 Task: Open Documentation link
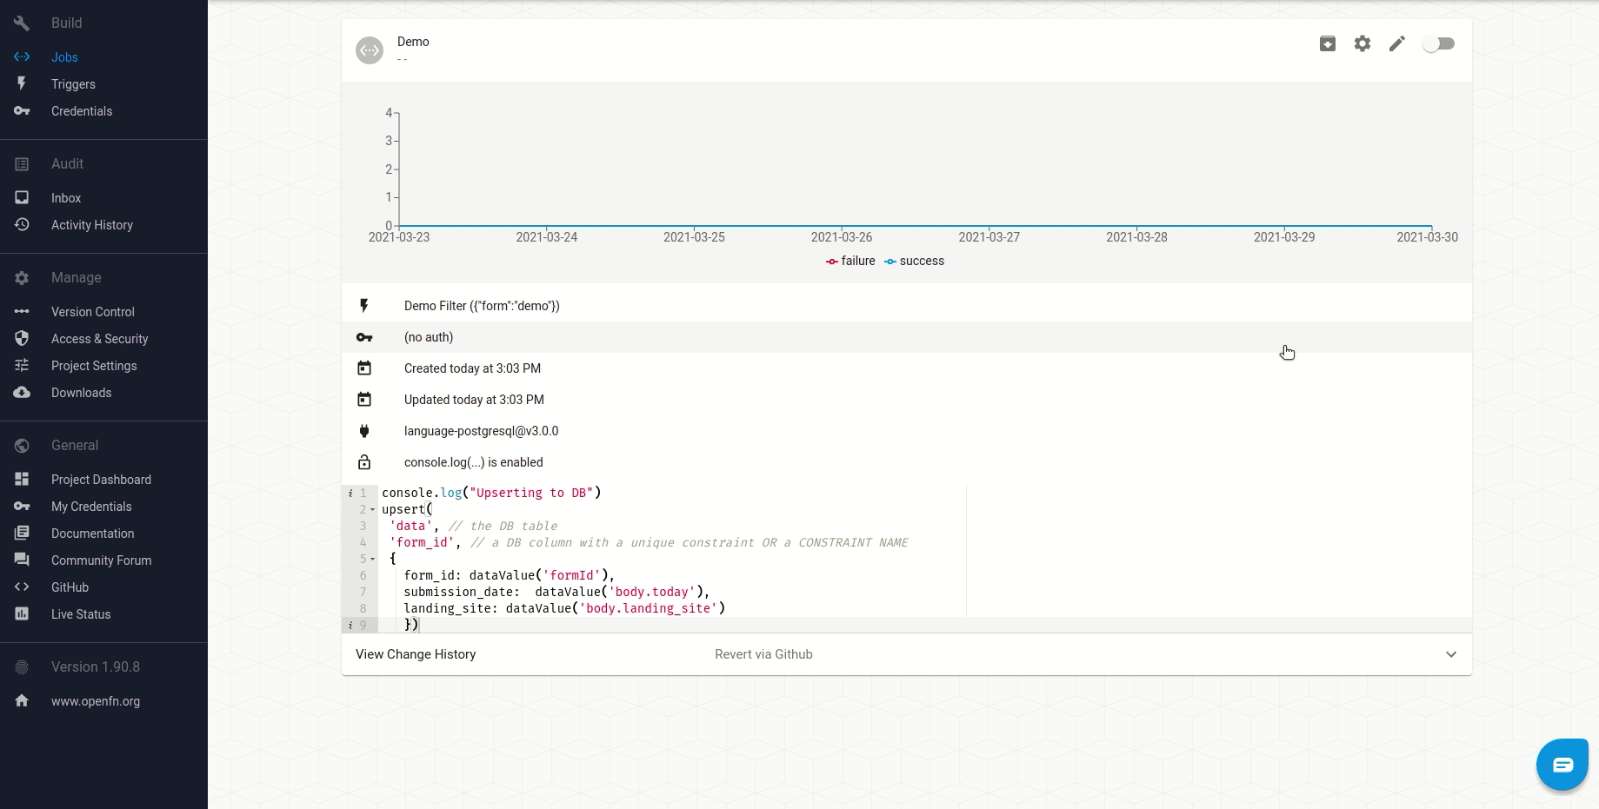tap(93, 534)
